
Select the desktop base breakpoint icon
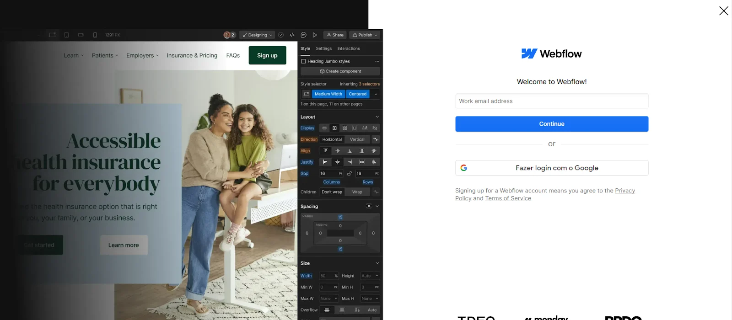pos(53,35)
